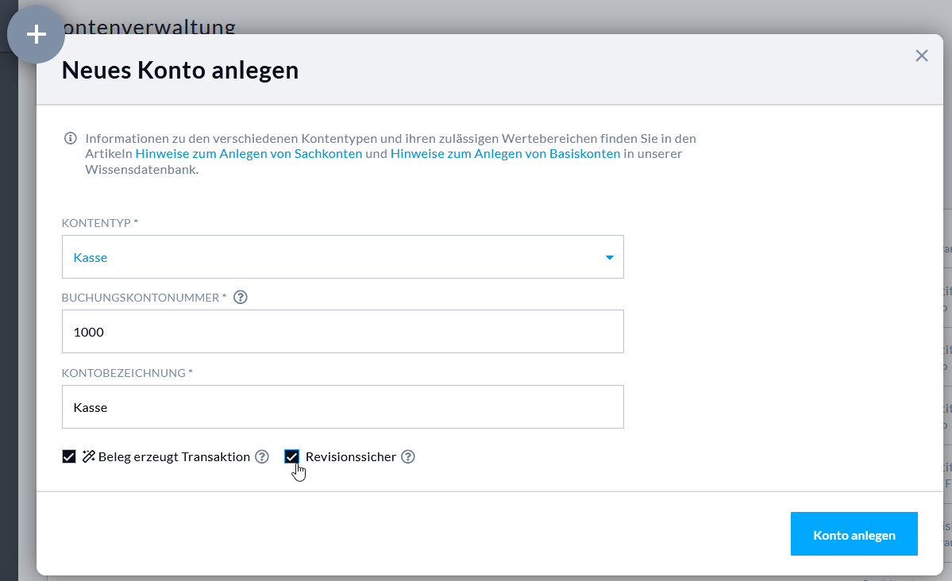Click into the Kontobezeichnung text field
The image size is (952, 581).
coord(342,407)
